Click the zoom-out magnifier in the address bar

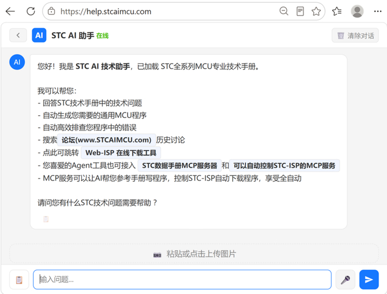click(284, 11)
